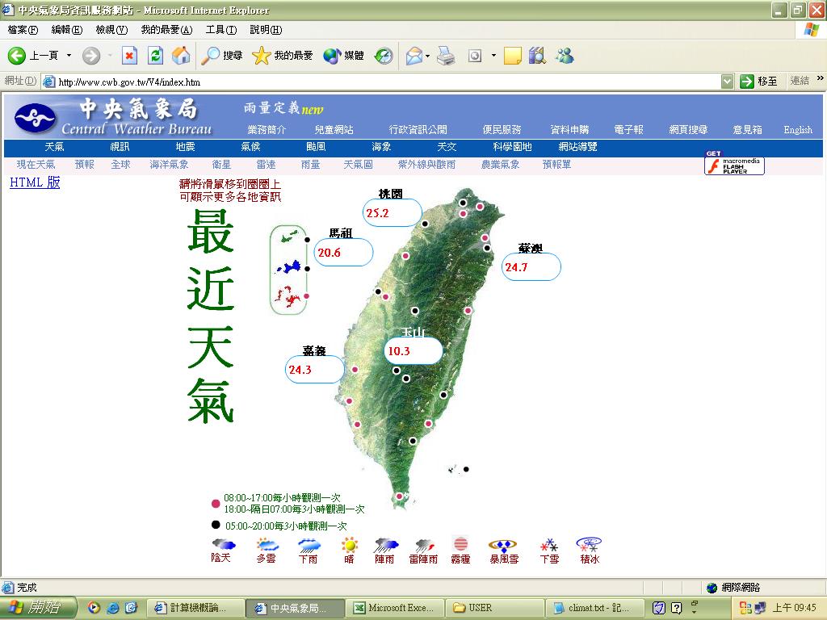Image resolution: width=827 pixels, height=620 pixels.
Task: Click the Refresh page icon
Action: (155, 56)
